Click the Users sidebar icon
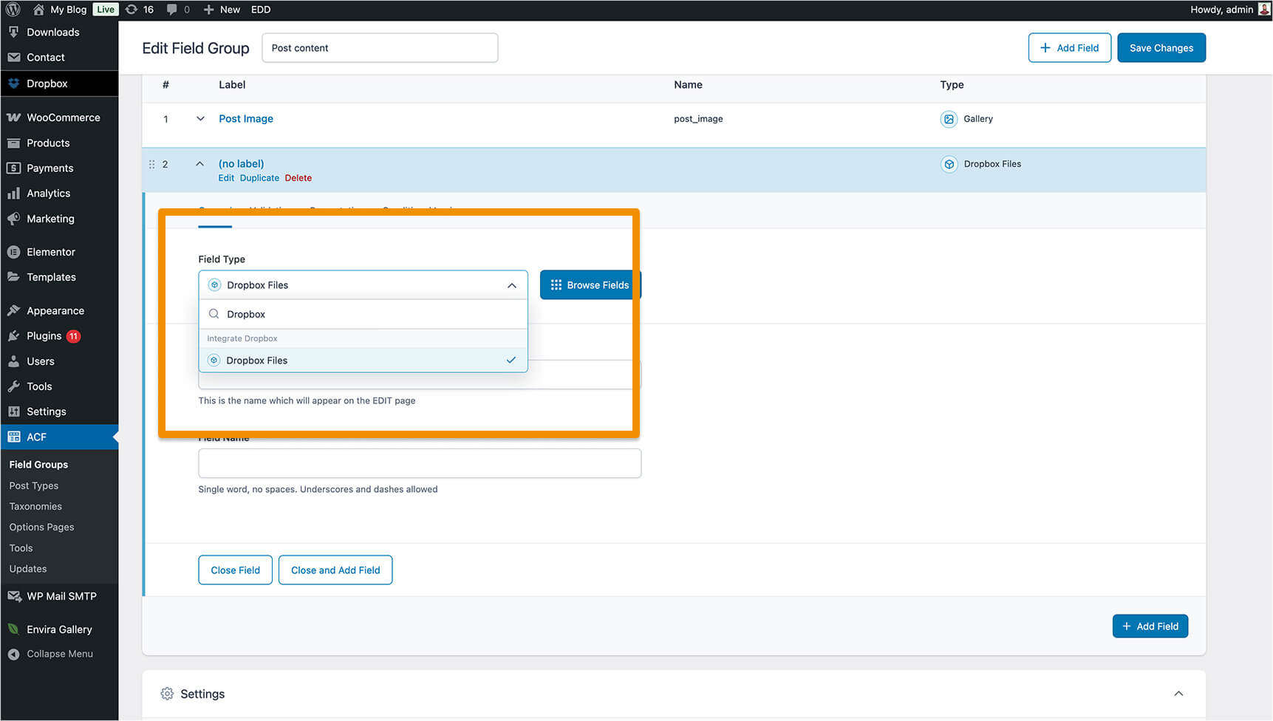1273x721 pixels. pyautogui.click(x=13, y=361)
